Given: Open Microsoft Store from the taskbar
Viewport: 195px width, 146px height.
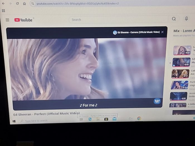Looking at the screenshot, I should point(106,119).
